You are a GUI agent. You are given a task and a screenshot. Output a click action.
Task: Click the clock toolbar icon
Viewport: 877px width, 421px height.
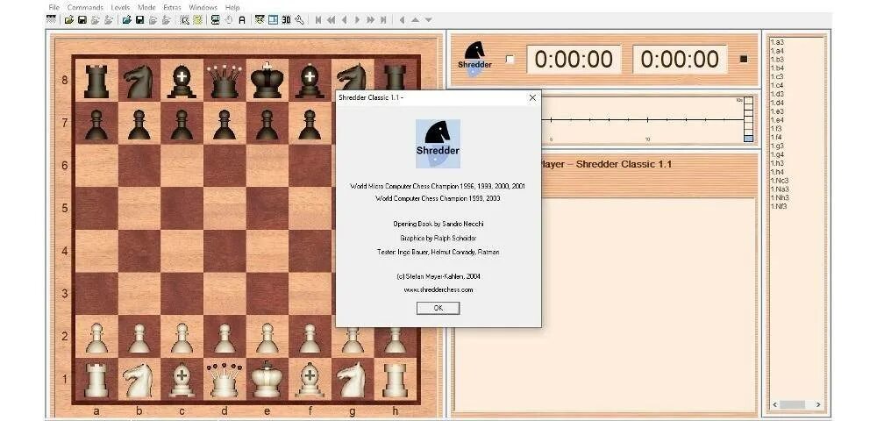[x=229, y=20]
